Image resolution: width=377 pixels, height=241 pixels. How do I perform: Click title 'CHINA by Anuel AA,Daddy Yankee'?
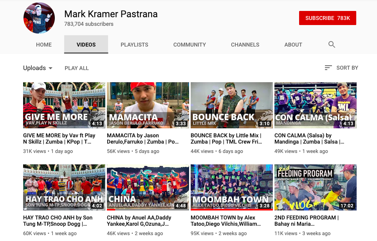[x=139, y=221]
